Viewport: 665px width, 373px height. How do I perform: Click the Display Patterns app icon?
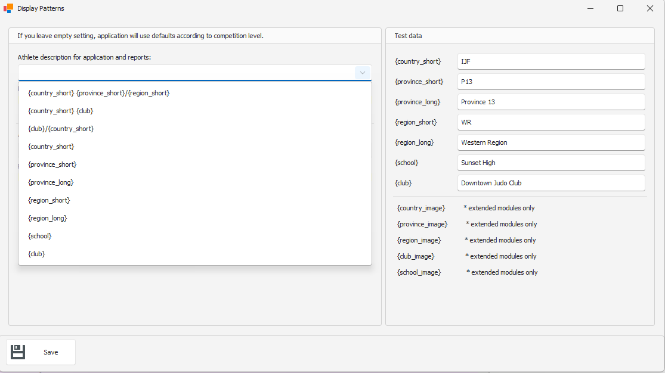coord(8,8)
